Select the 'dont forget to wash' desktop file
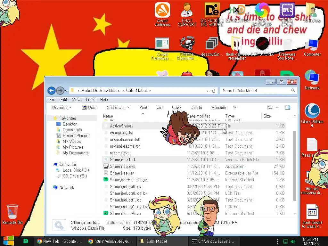This screenshot has width=328, height=246. coord(312,216)
